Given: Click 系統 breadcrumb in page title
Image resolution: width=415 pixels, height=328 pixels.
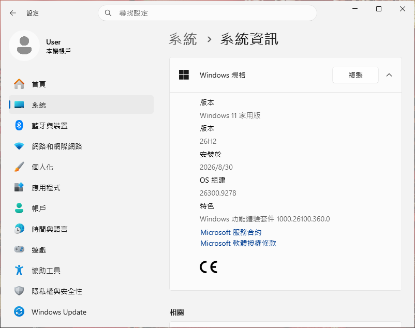Looking at the screenshot, I should [x=183, y=39].
